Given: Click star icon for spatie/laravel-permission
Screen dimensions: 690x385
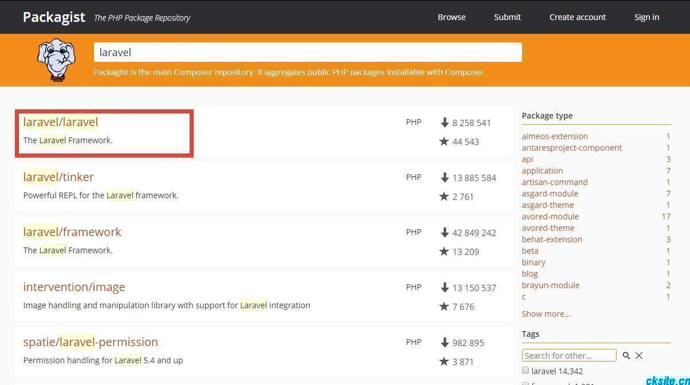Looking at the screenshot, I should [444, 362].
